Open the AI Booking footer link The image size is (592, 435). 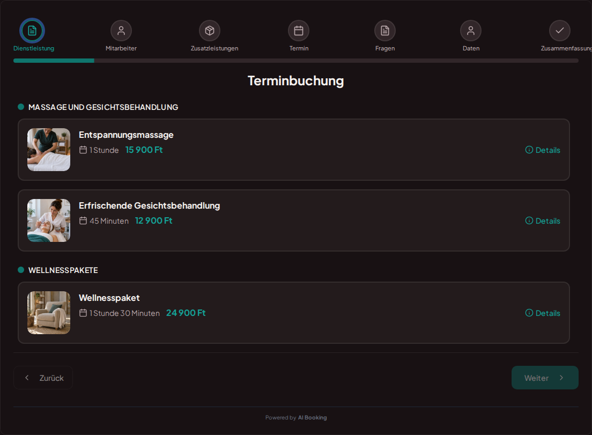point(312,418)
